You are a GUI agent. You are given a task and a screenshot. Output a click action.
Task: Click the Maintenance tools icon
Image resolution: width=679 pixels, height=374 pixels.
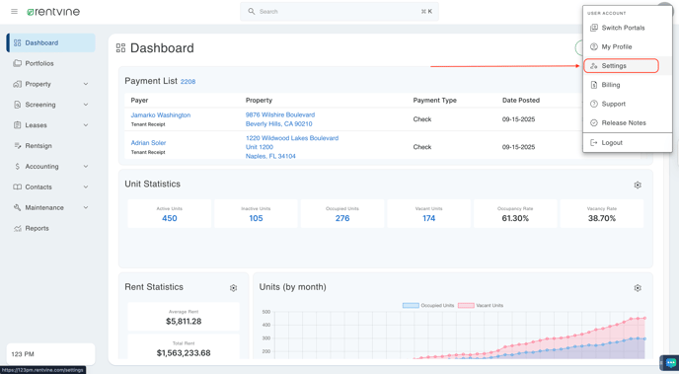click(x=18, y=207)
